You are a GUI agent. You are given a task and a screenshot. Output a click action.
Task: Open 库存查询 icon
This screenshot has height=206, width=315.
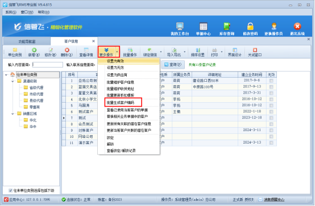[x=227, y=29]
